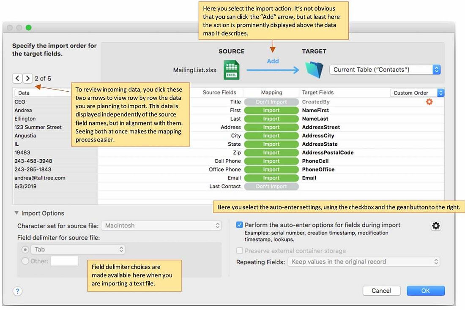This screenshot has height=310, width=465.
Task: Toggle the State row Import mapping
Action: pos(271,144)
